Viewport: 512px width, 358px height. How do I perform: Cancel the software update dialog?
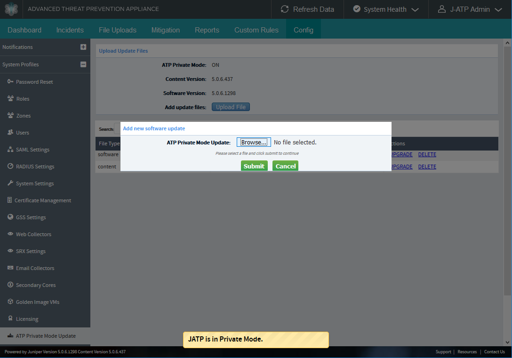(x=285, y=166)
